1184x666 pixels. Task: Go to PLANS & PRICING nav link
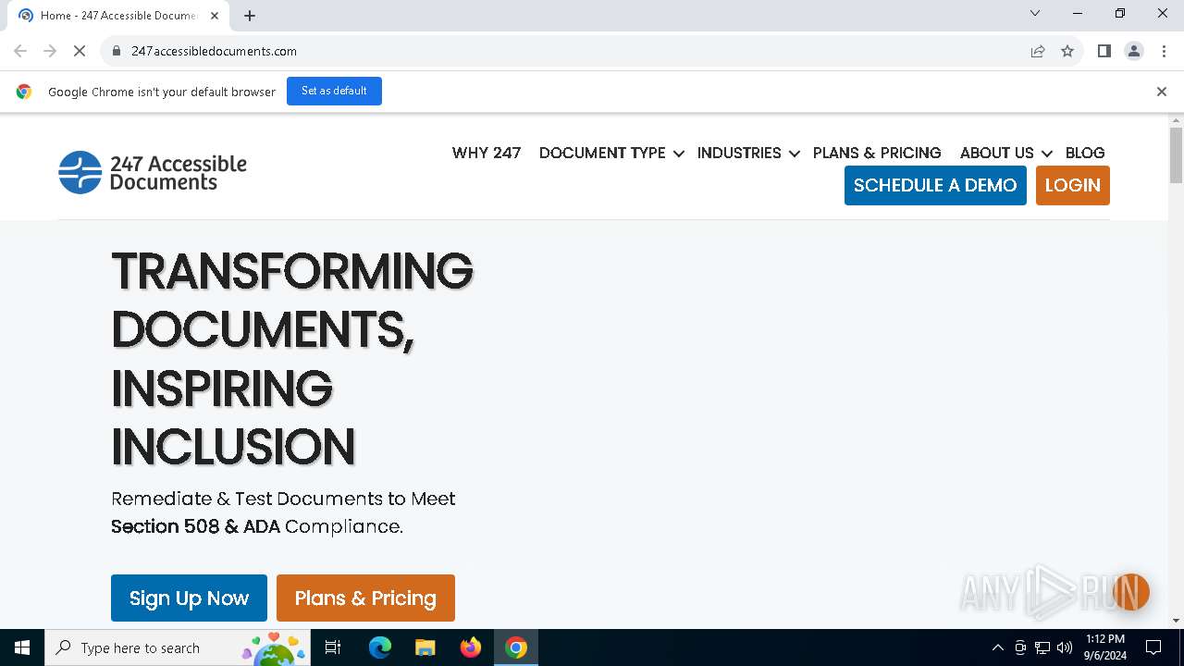click(x=877, y=153)
